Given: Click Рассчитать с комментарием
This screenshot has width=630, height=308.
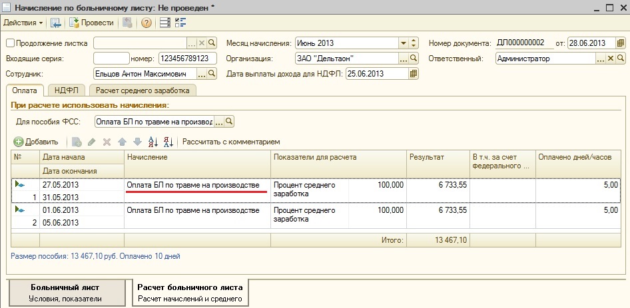Looking at the screenshot, I should pos(231,142).
